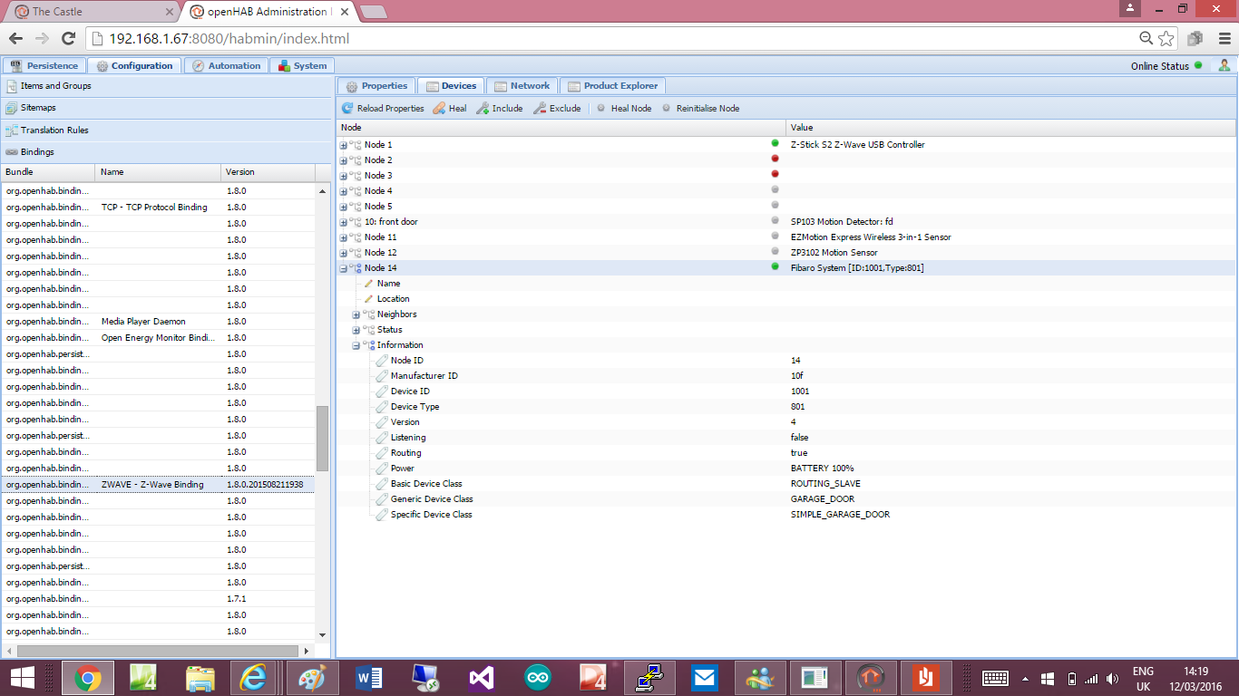Expand the Node 1 tree row
Screen dimensions: 1239x696
tap(344, 145)
